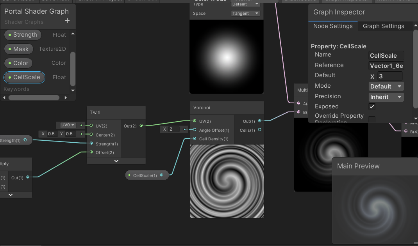Open the UV0 channel dropdown on Twirl

[68, 125]
